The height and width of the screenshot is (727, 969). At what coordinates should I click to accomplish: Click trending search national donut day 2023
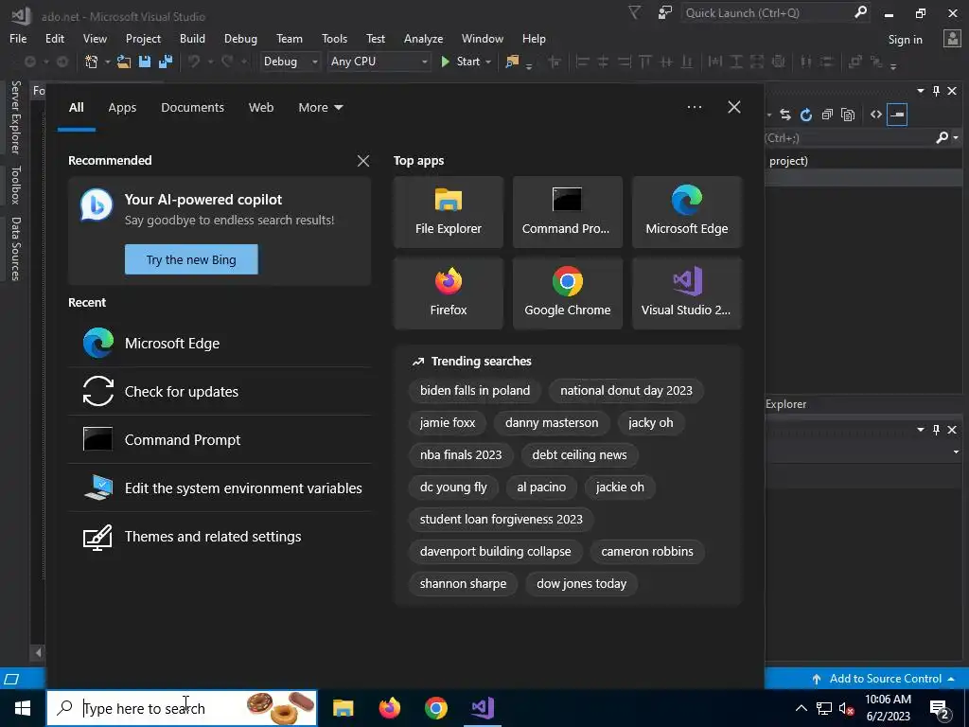(x=626, y=391)
